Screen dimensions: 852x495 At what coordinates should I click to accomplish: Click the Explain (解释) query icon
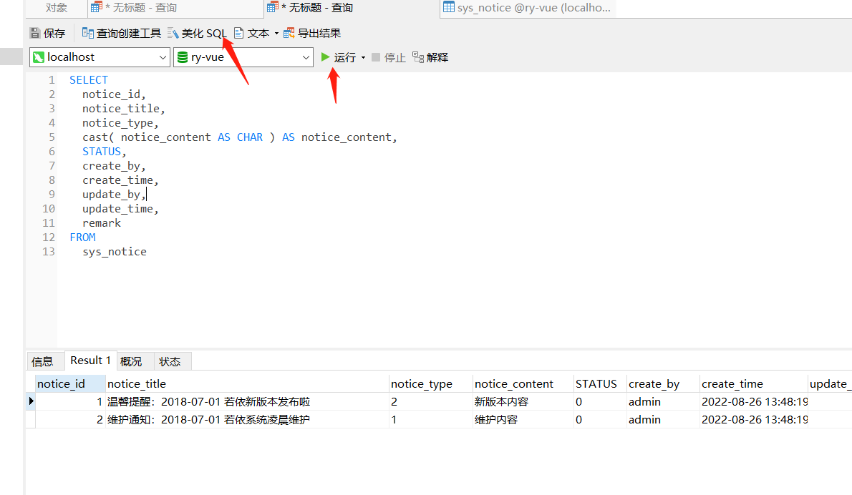point(418,57)
